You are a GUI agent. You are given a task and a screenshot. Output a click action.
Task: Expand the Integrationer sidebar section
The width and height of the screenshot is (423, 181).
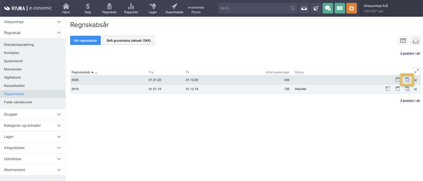tap(32, 148)
